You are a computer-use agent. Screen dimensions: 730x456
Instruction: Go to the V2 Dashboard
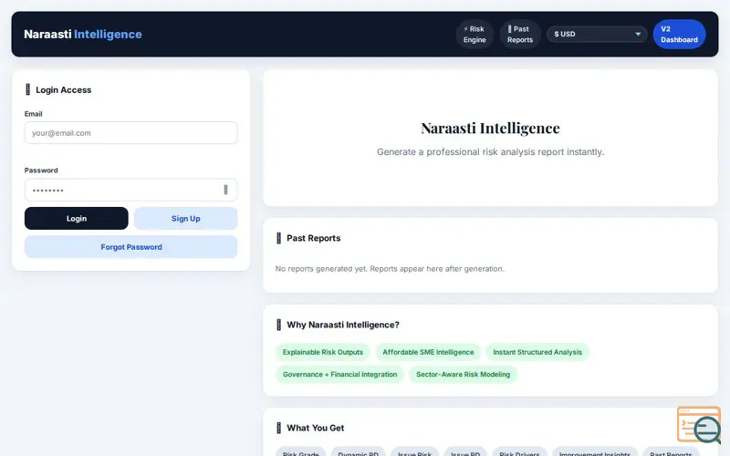click(679, 34)
